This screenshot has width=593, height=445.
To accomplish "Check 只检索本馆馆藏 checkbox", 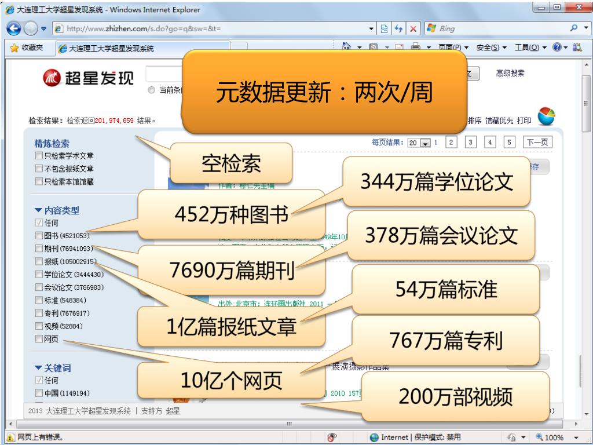I will 39,181.
